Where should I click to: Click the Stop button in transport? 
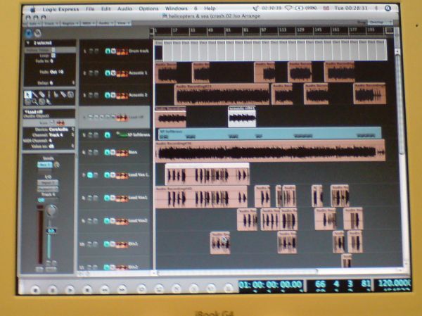point(87,288)
